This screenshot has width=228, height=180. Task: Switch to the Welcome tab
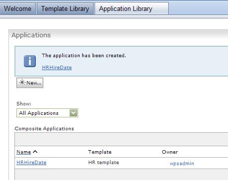click(17, 8)
